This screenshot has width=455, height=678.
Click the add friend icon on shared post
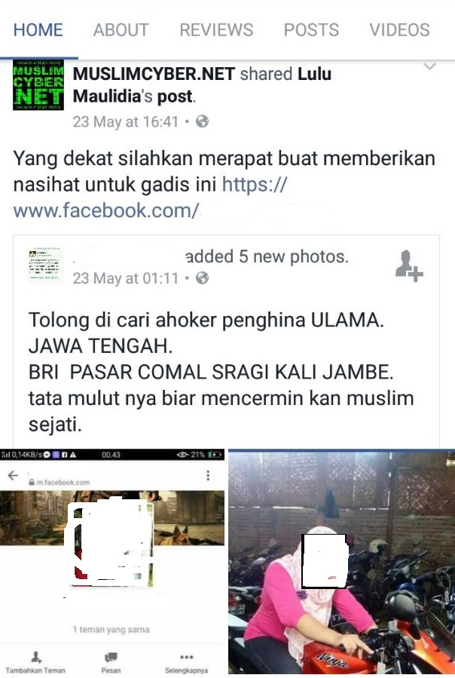[x=409, y=266]
